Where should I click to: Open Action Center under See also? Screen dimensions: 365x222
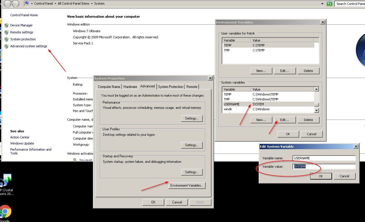coord(20,137)
